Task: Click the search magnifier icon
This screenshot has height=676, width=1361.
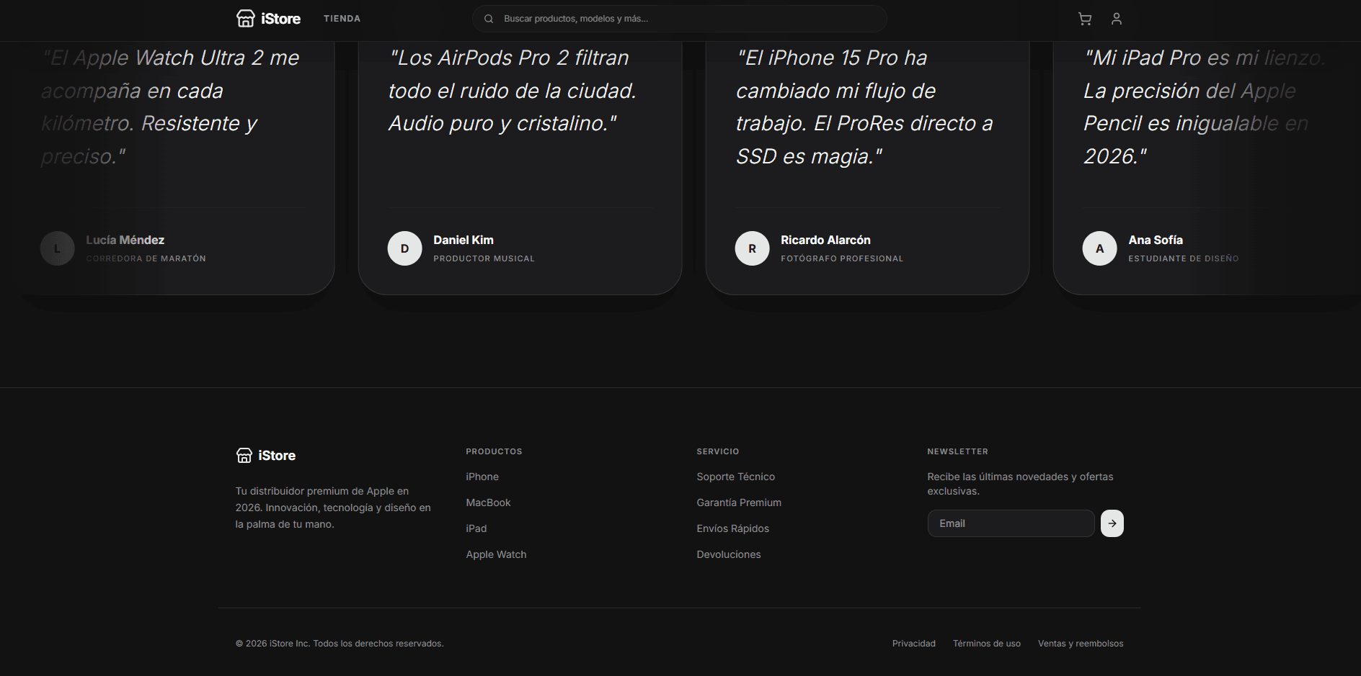Action: pos(489,19)
